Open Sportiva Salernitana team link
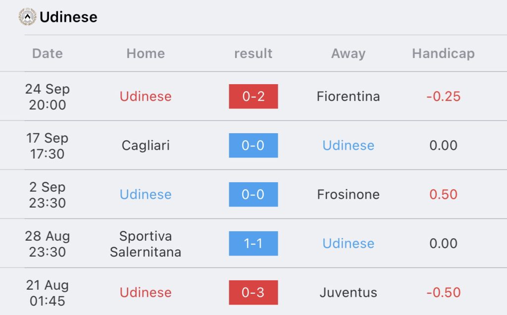The image size is (507, 315). pyautogui.click(x=146, y=244)
